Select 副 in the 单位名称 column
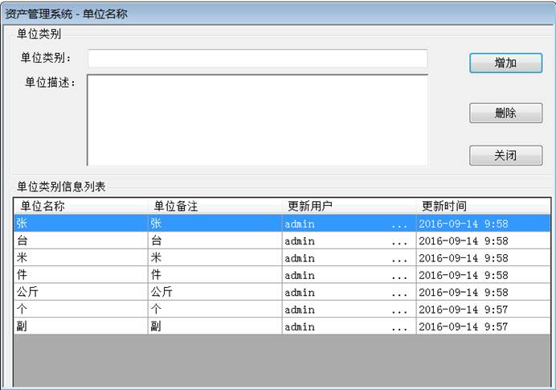 point(81,326)
